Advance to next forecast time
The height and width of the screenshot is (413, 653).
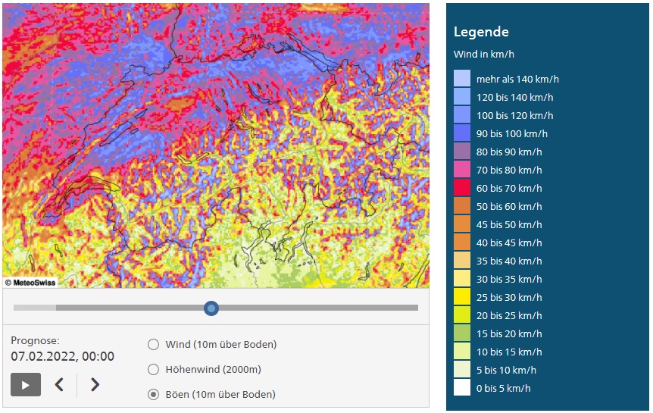click(95, 385)
